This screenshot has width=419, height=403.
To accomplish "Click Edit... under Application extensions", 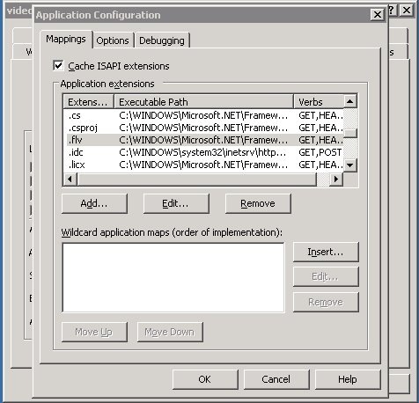I will (x=176, y=203).
